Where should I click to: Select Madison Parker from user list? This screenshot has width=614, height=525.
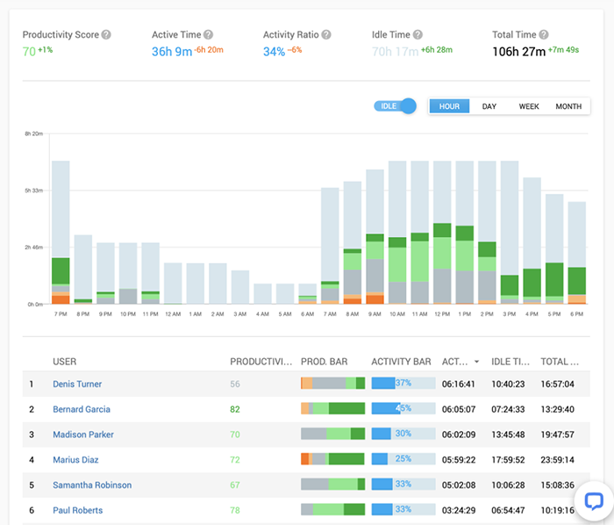[83, 435]
